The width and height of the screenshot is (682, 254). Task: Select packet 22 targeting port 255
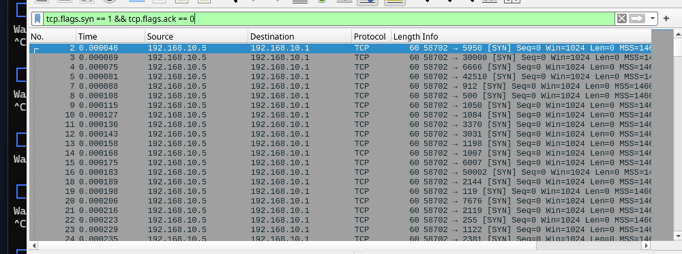click(340, 220)
